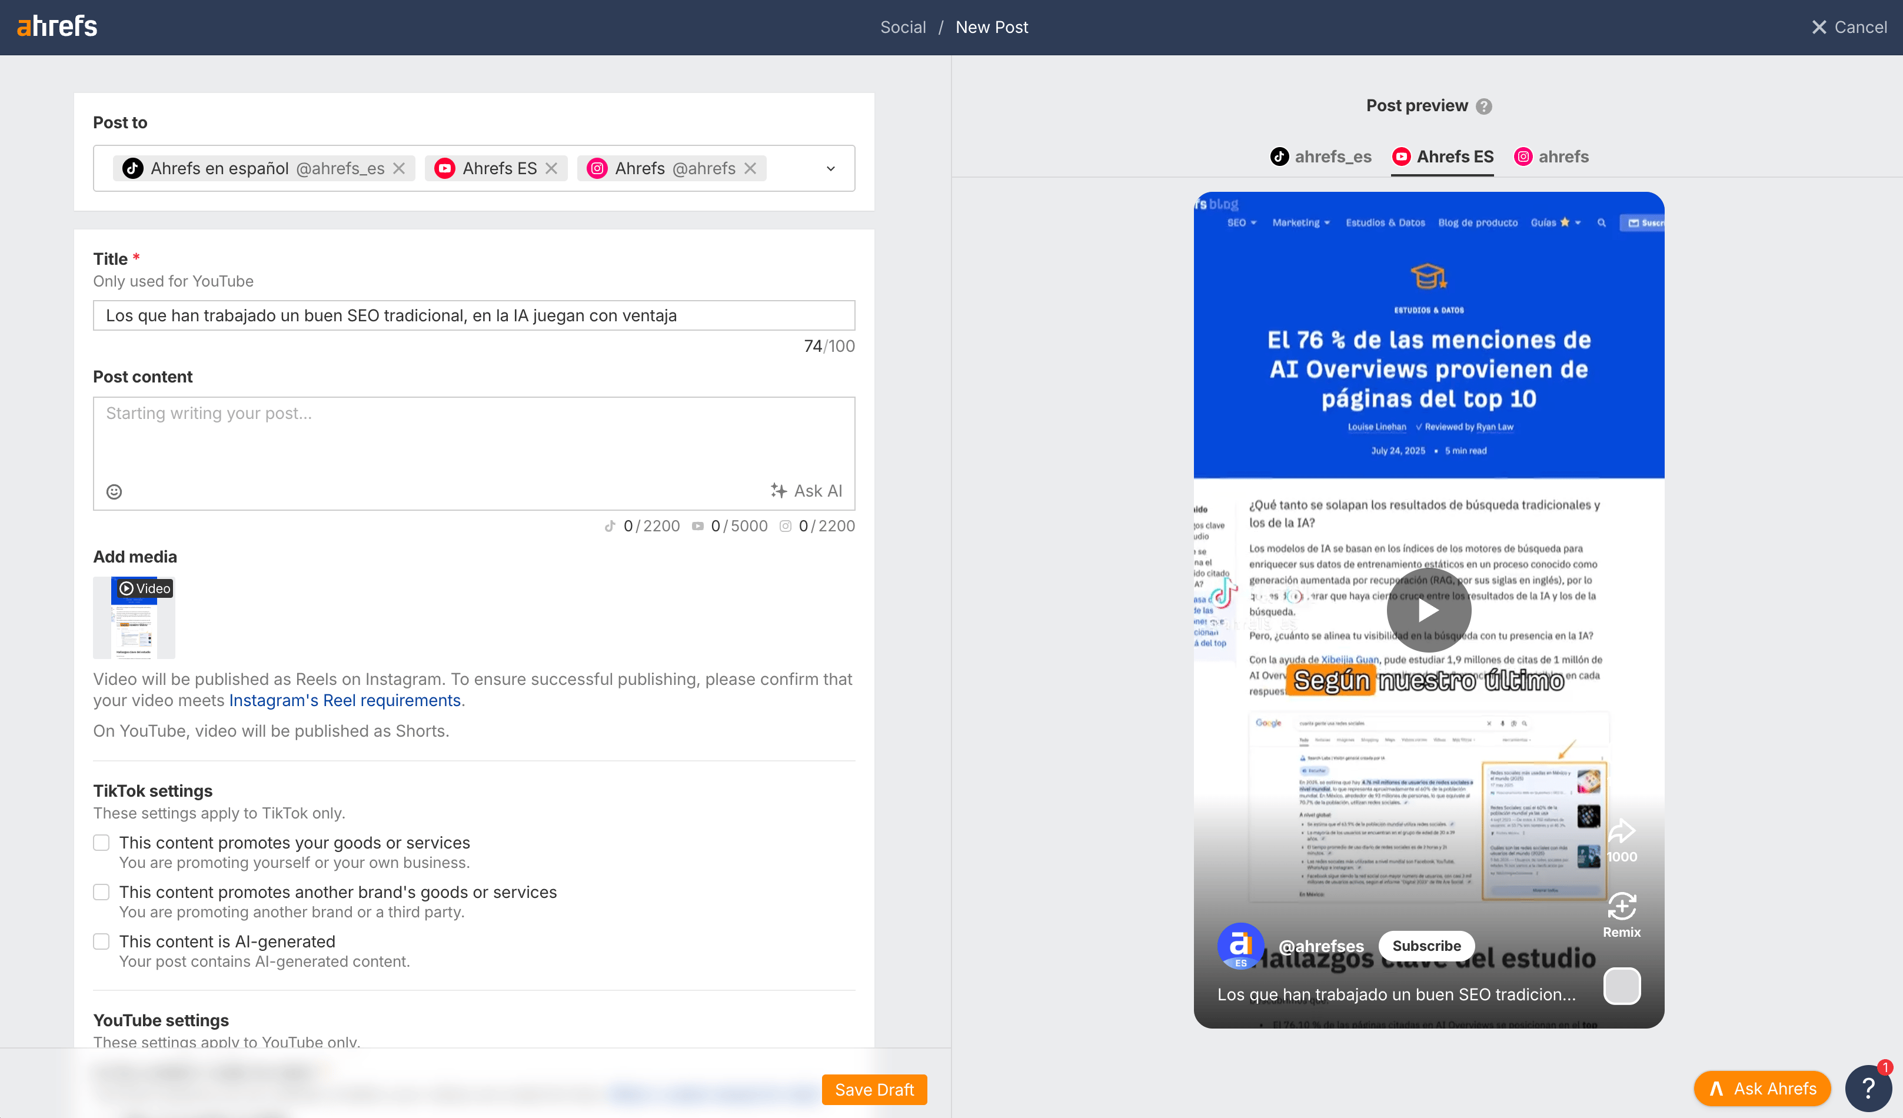
Task: Open the help question mark widget
Action: click(x=1868, y=1089)
